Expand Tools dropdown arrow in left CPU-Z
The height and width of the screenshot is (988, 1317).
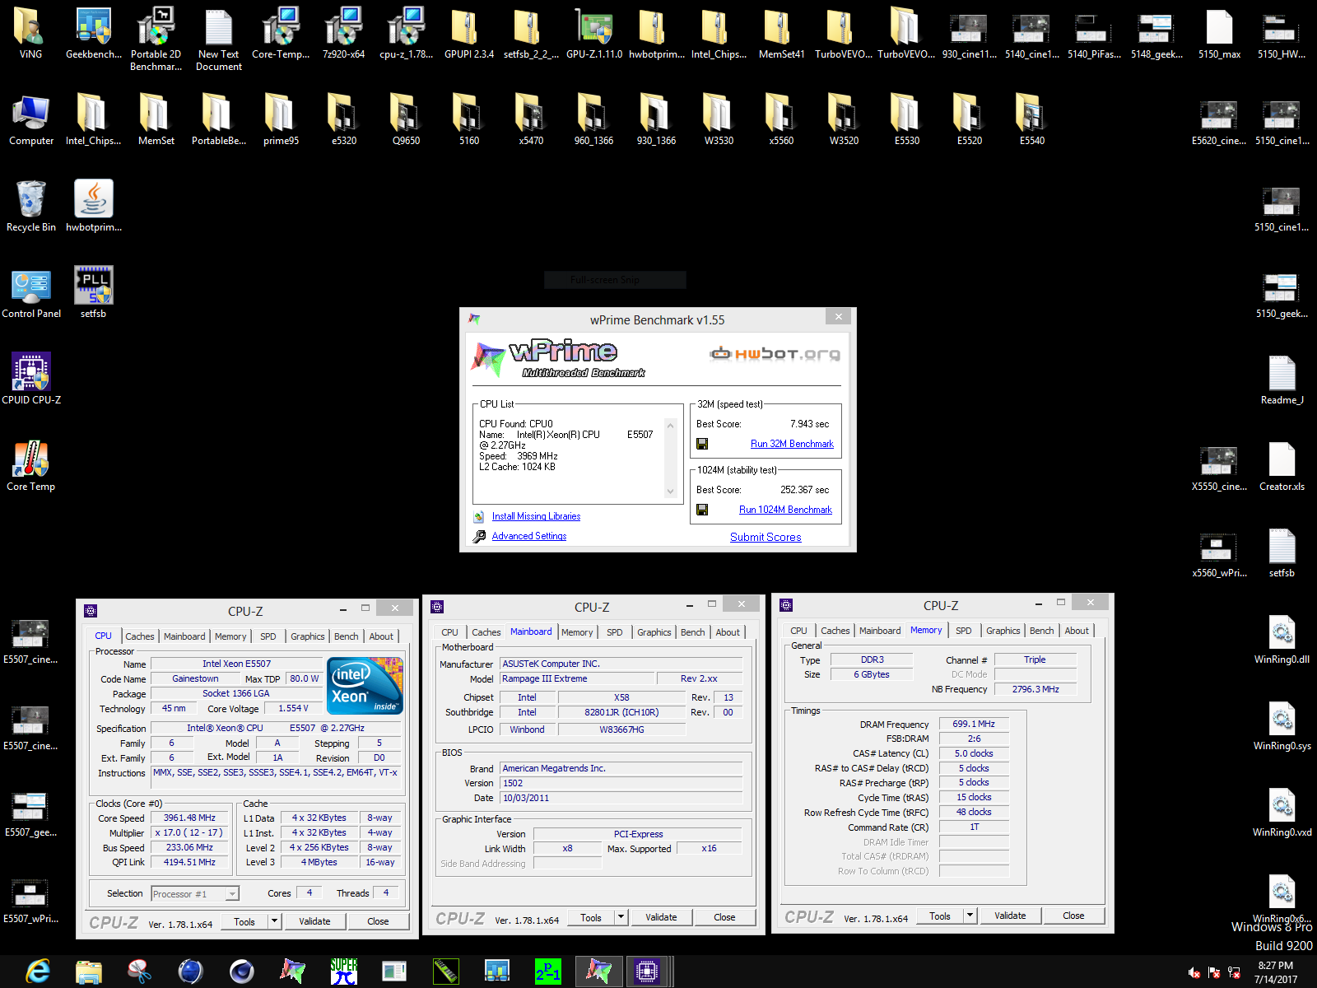(x=275, y=921)
